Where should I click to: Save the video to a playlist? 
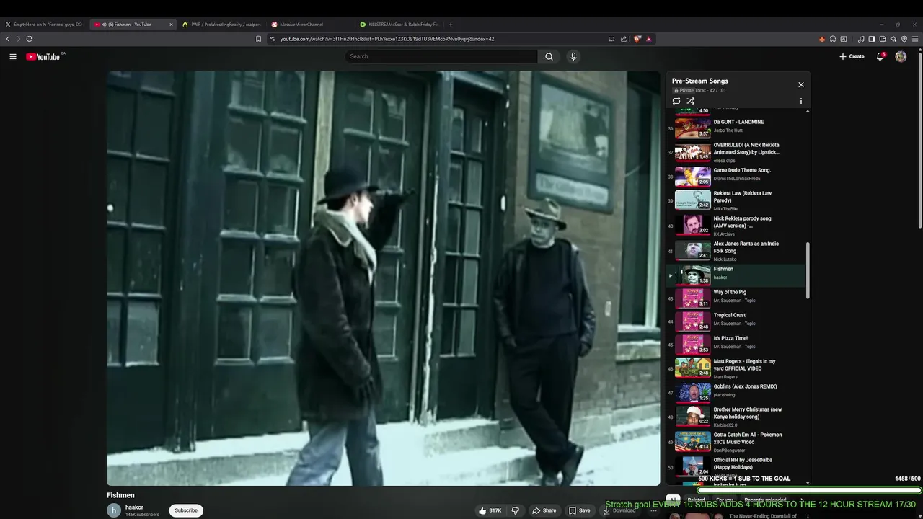point(580,510)
